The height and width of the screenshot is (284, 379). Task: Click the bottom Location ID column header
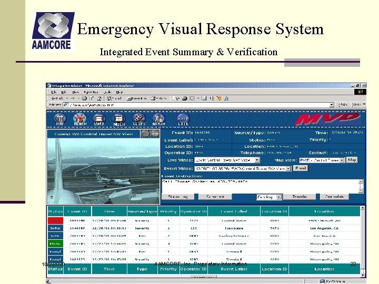coord(274,269)
